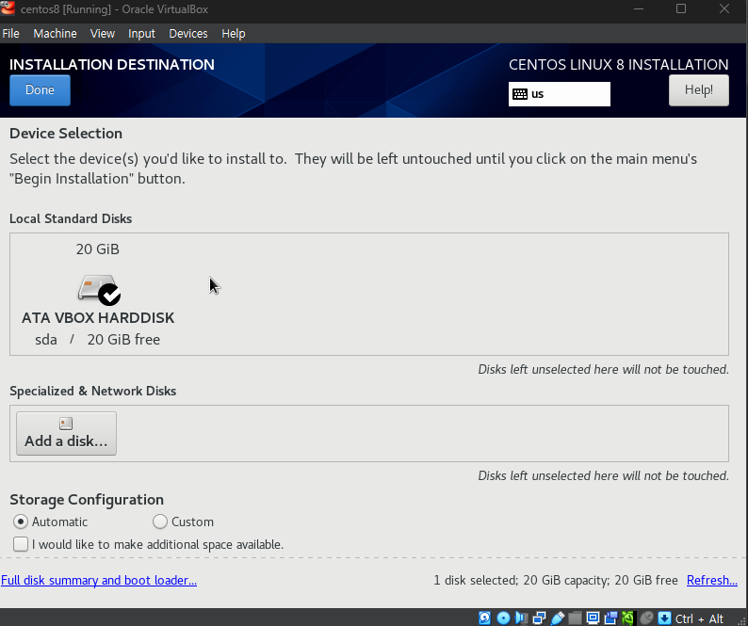Click the green CPU execution status icon
Screen dimensions: 748x626
pos(627,618)
